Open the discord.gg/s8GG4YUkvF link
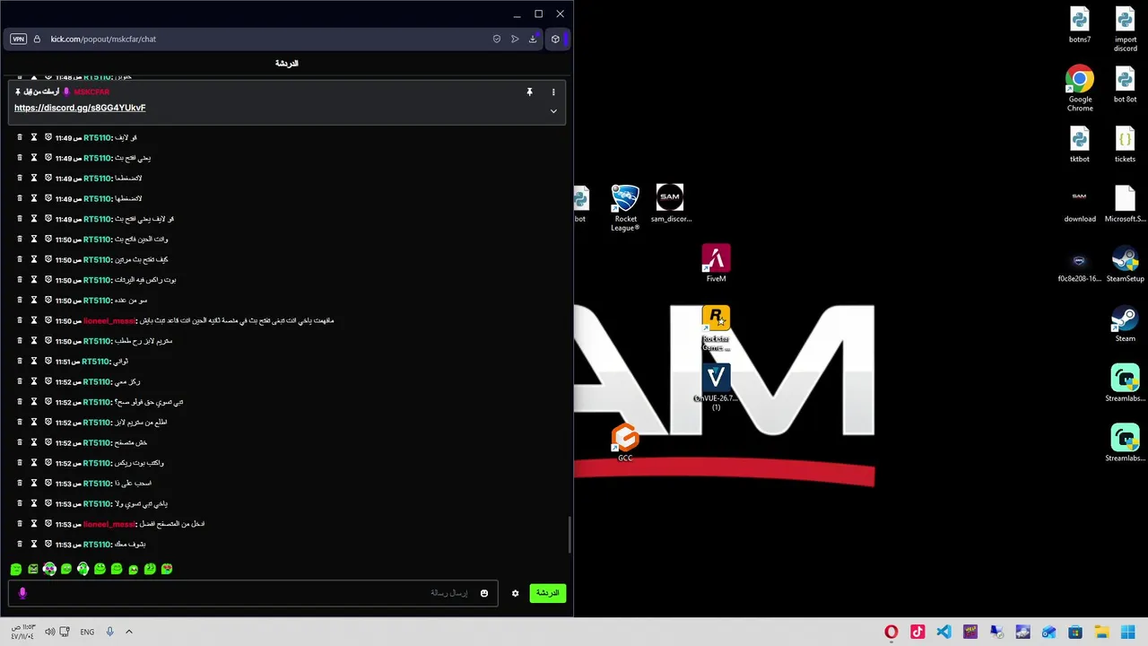 [x=80, y=108]
